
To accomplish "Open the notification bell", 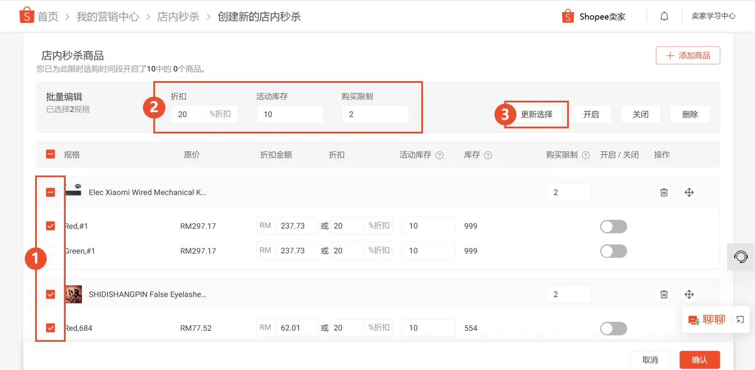I will pyautogui.click(x=664, y=16).
